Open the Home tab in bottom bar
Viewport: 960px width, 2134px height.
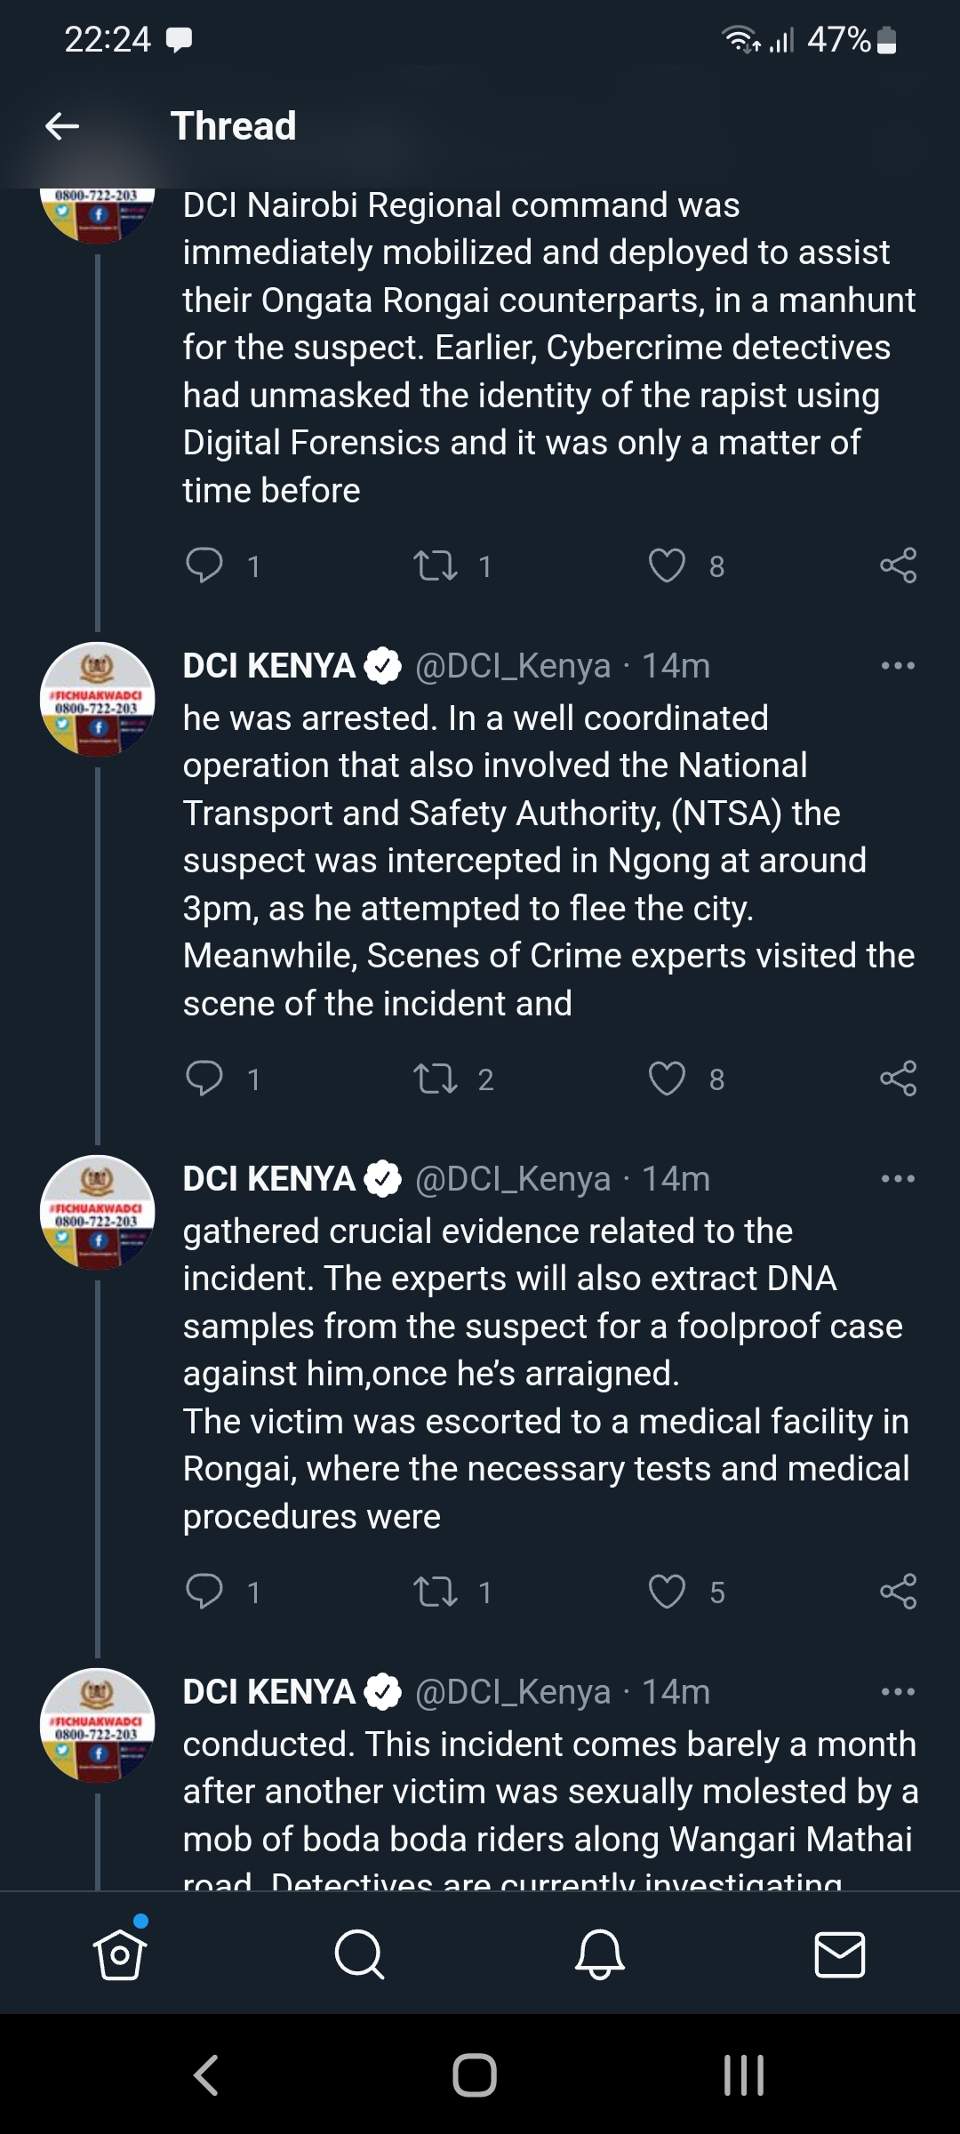point(120,1953)
